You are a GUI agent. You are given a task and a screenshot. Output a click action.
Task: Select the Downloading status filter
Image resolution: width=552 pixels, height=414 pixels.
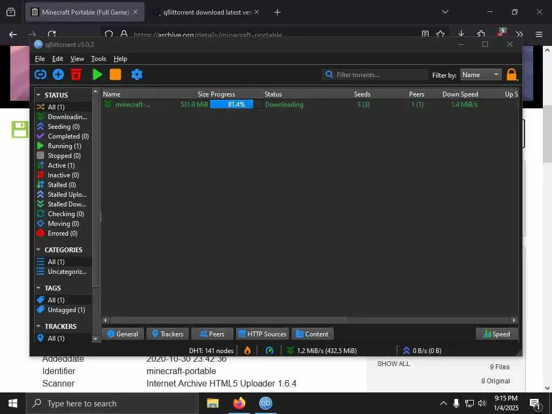coord(63,116)
